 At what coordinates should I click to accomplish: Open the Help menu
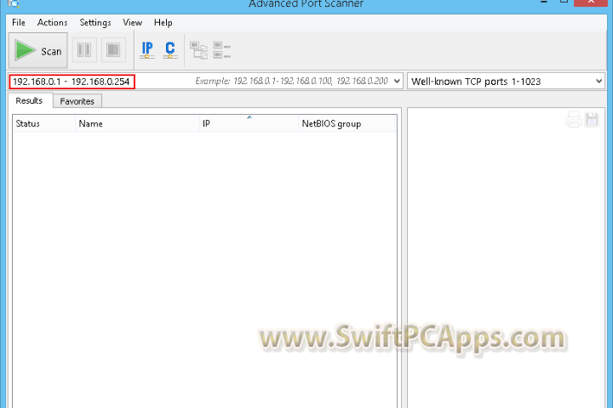pyautogui.click(x=163, y=23)
